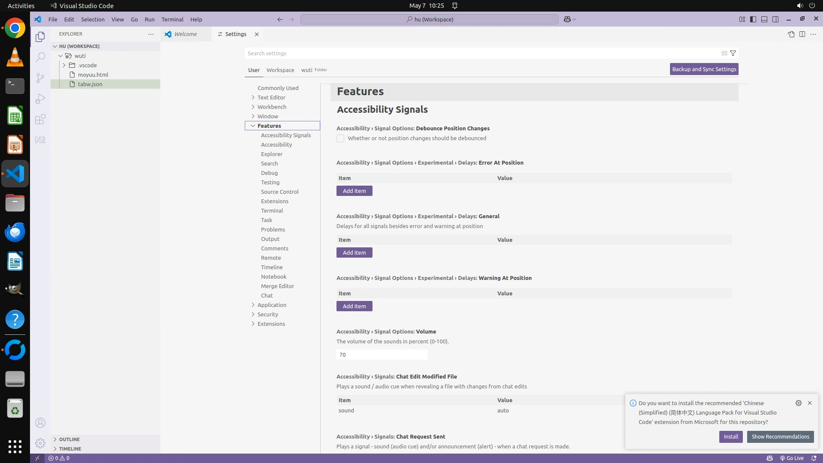823x463 pixels.
Task: Split the editor right icon
Action: pyautogui.click(x=802, y=34)
